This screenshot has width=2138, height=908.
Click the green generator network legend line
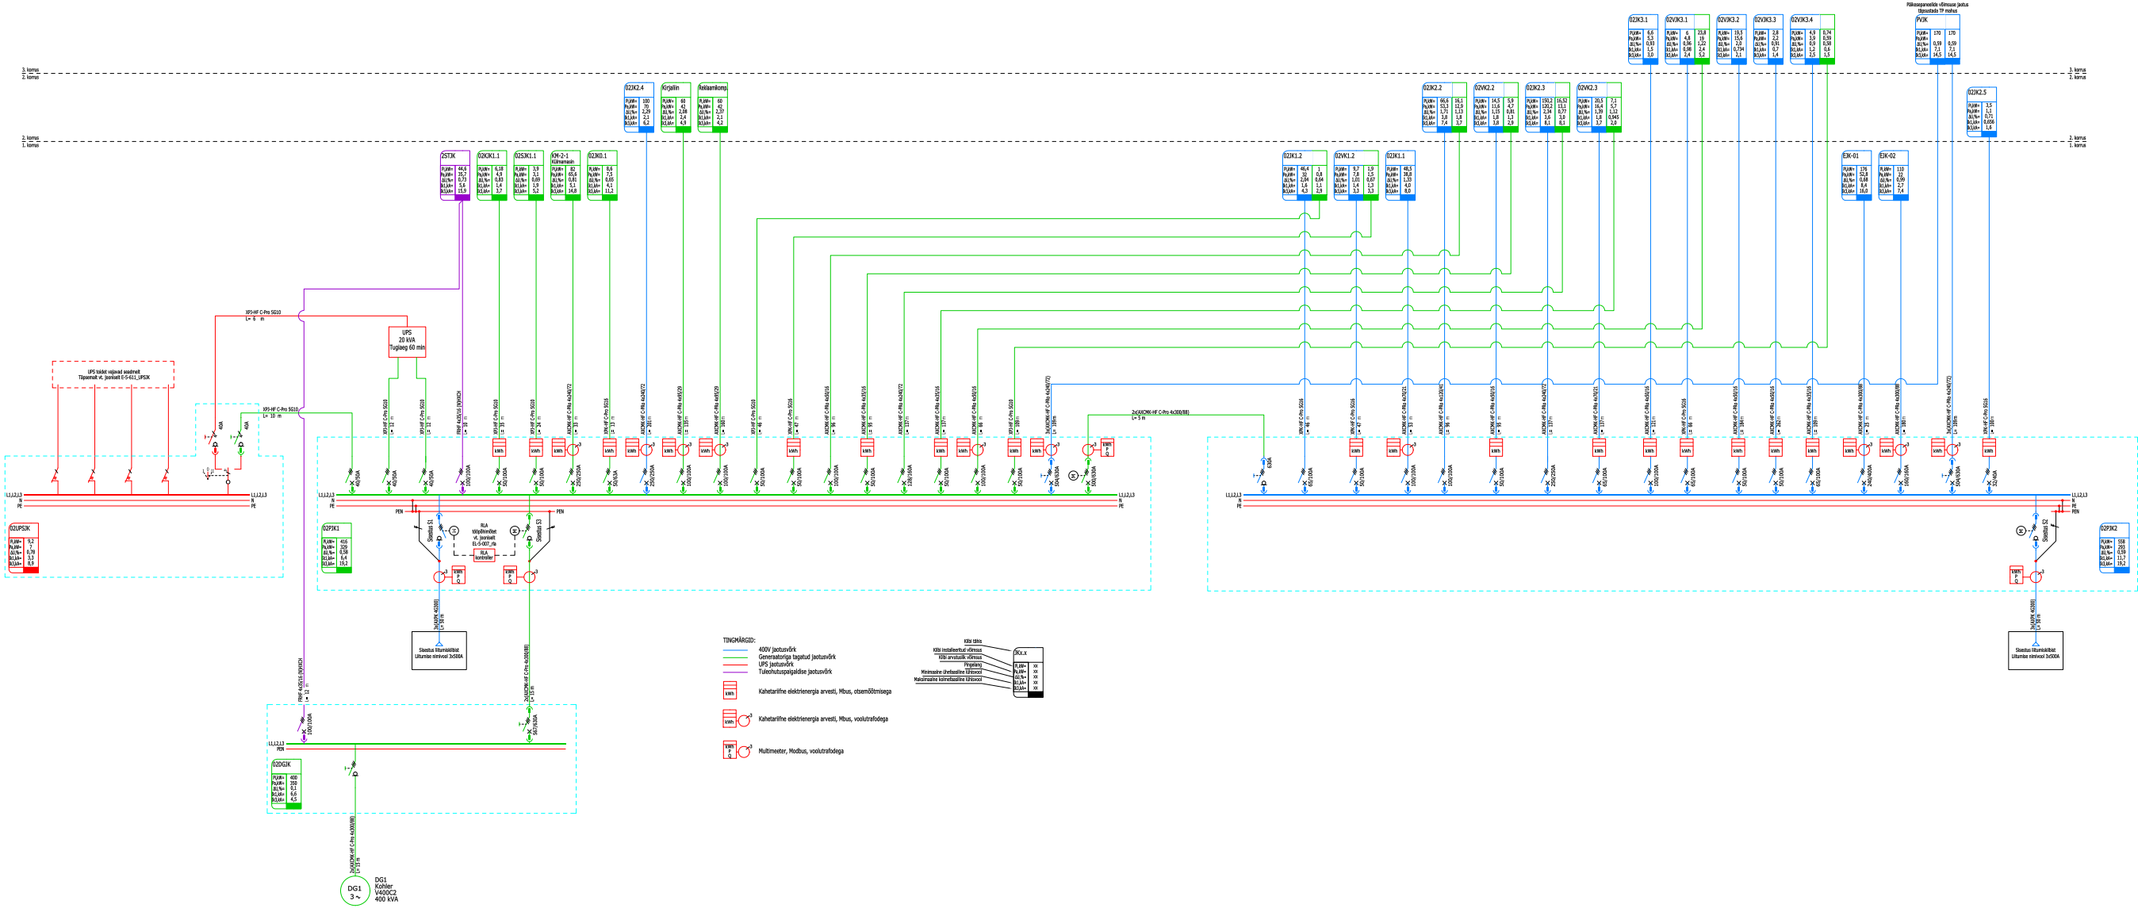735,657
